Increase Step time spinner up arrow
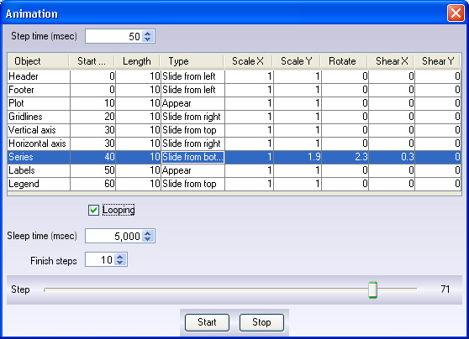 (x=147, y=34)
